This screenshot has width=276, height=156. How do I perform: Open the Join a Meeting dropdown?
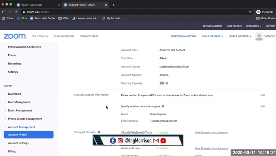[x=212, y=36]
